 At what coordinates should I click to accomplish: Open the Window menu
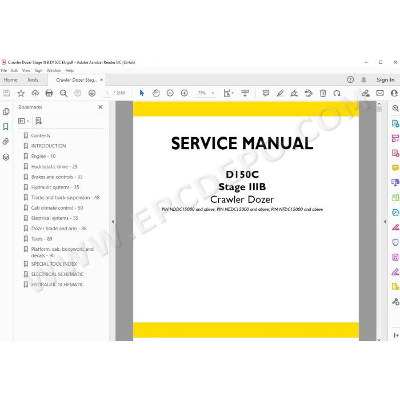pos(54,70)
